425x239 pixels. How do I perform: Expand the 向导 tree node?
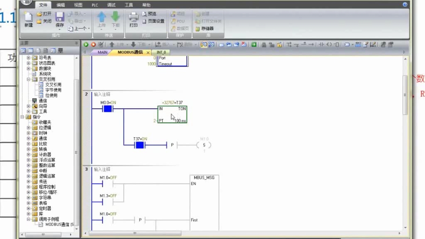coord(28,106)
